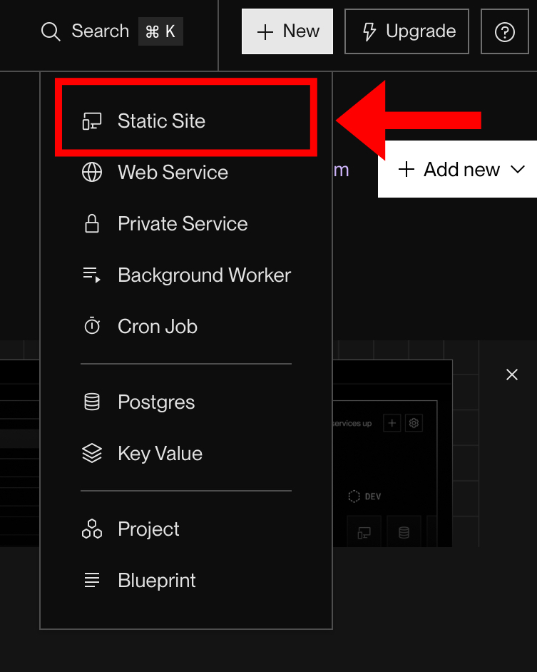Screen dimensions: 537x672
Task: Choose Background Worker from the menu
Action: click(x=186, y=275)
